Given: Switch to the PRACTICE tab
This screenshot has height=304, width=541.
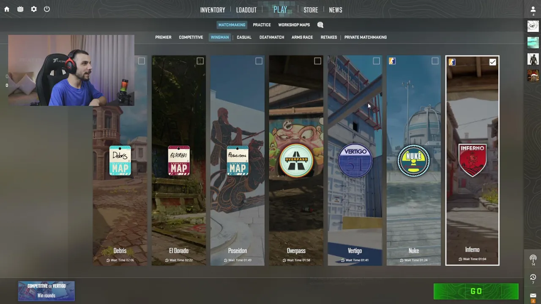Looking at the screenshot, I should pyautogui.click(x=262, y=25).
